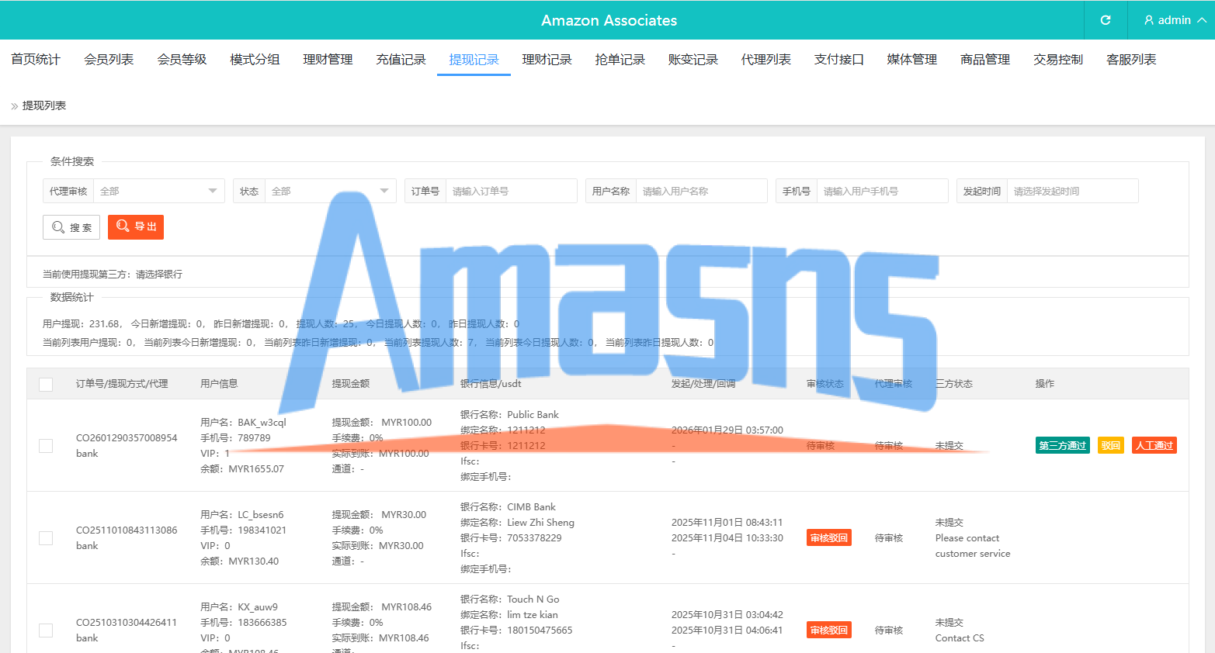Click the 交易控制 tab
1215x653 pixels.
(1058, 59)
